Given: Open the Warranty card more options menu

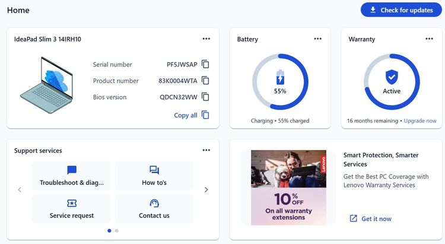Looking at the screenshot, I should (x=430, y=39).
